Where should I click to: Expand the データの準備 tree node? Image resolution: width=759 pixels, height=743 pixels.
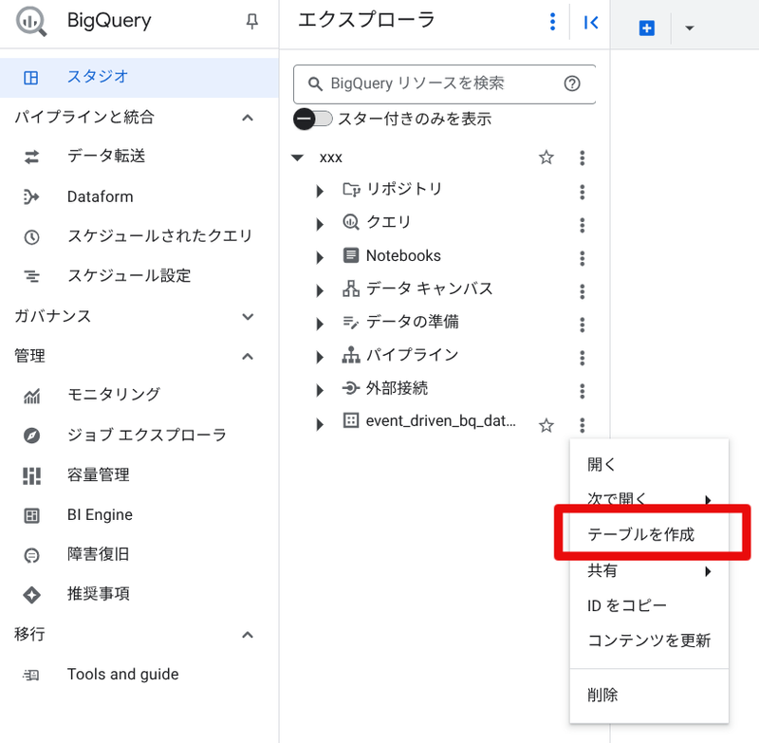point(320,324)
